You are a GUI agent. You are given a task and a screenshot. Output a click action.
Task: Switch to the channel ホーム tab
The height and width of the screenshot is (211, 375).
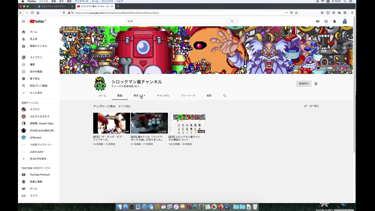pos(102,95)
